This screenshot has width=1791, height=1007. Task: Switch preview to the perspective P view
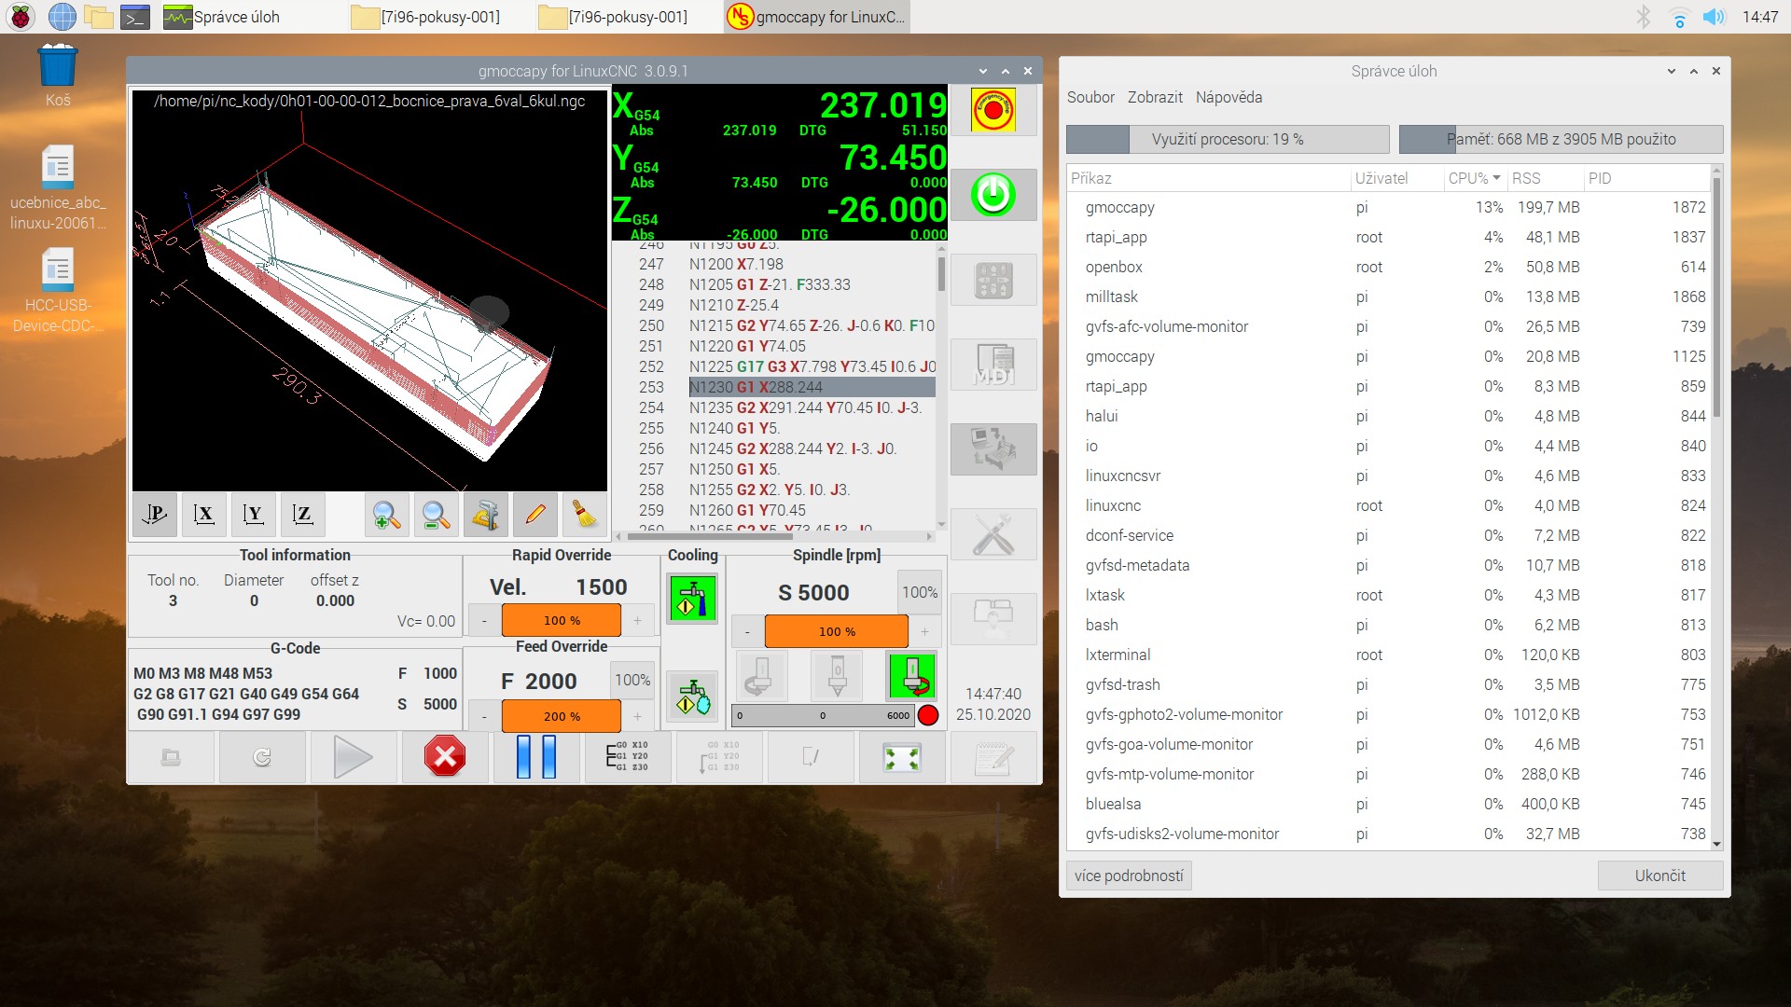click(155, 515)
